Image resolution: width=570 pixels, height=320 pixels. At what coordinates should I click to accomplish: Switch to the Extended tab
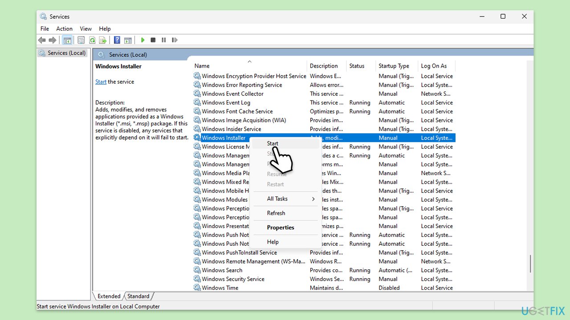pyautogui.click(x=109, y=296)
